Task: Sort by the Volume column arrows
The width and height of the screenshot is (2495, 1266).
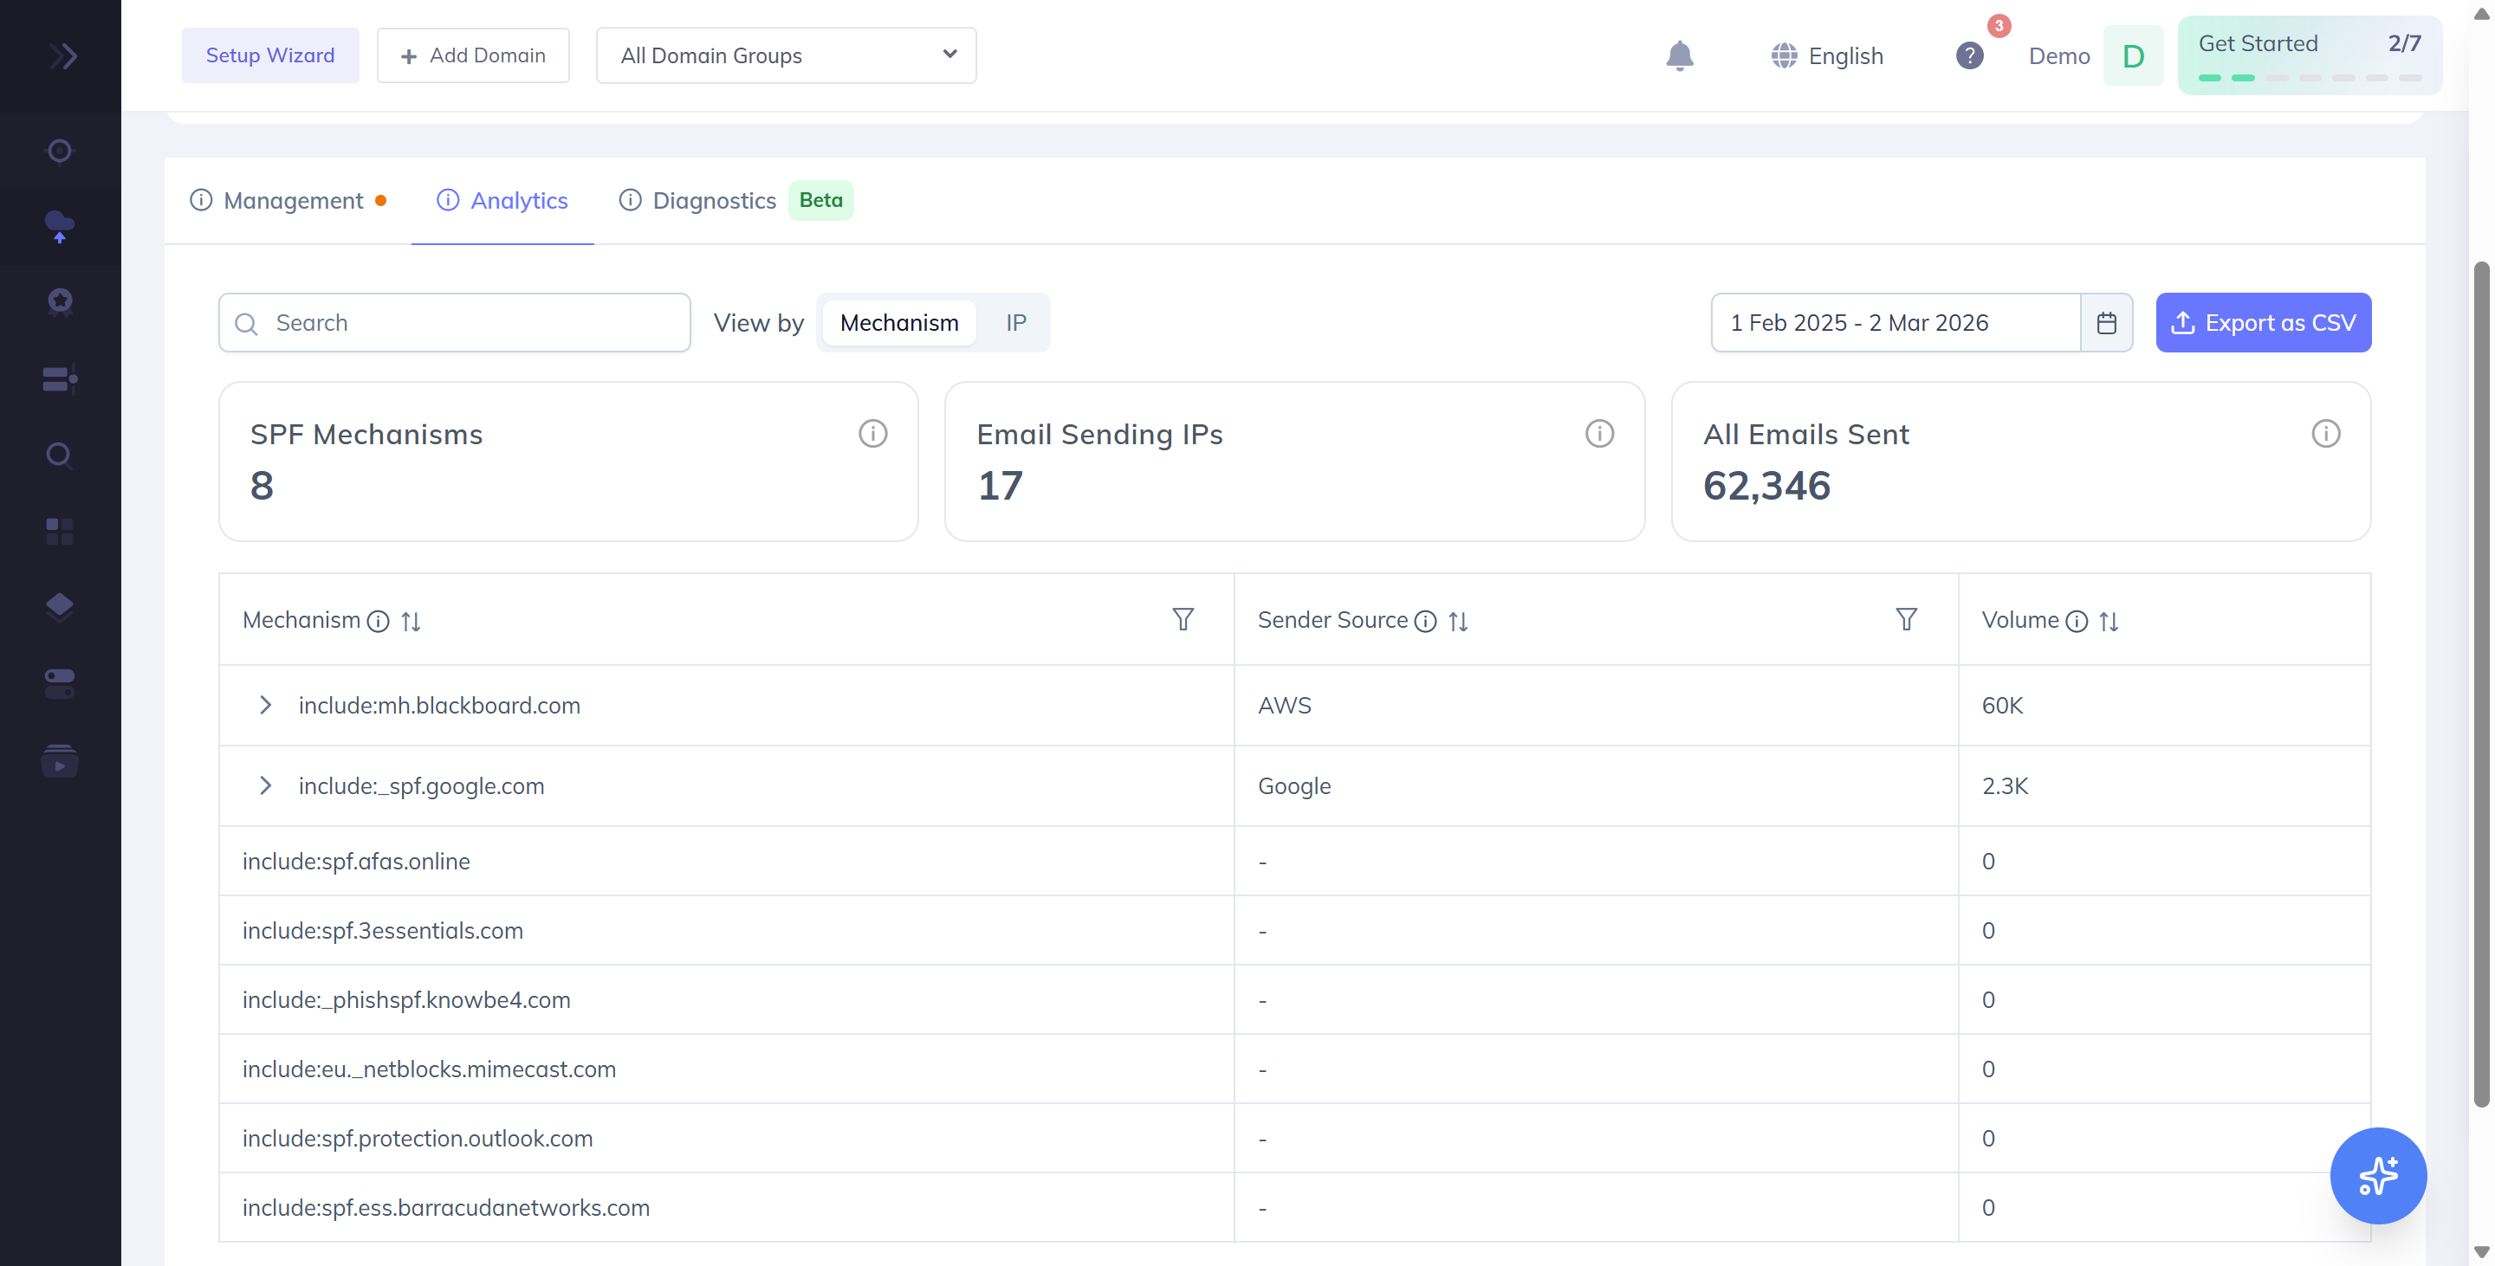Action: [2109, 622]
